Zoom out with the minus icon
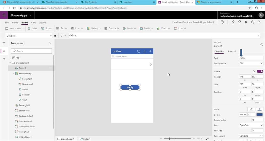The width and height of the screenshot is (265, 141). pyautogui.click(x=161, y=139)
